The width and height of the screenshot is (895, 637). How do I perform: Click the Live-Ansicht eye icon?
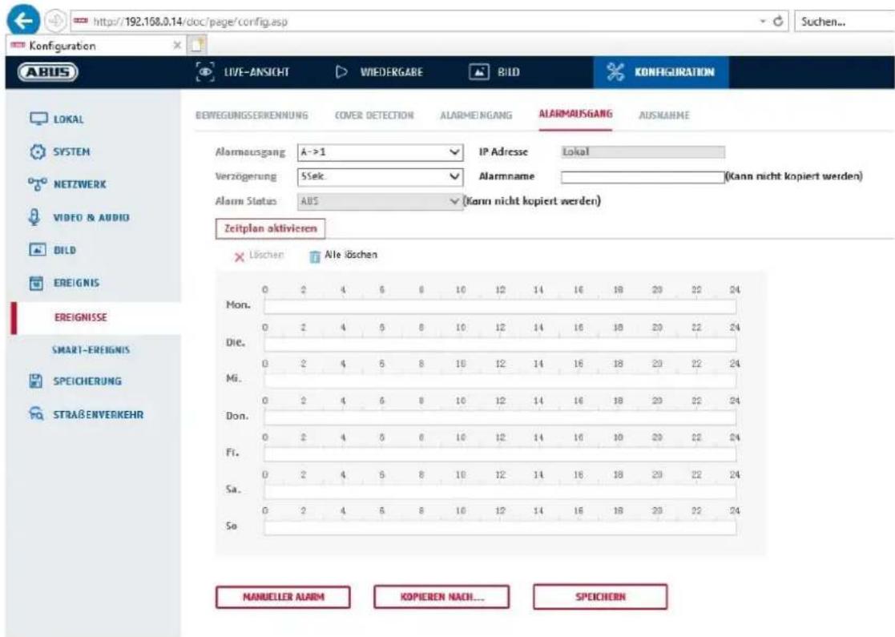click(205, 72)
